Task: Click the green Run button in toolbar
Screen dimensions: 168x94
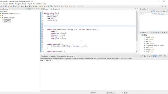Action: (22, 6)
